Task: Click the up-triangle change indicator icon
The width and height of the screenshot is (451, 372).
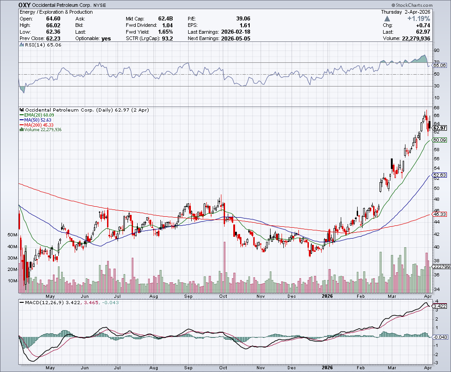Action: coord(387,19)
